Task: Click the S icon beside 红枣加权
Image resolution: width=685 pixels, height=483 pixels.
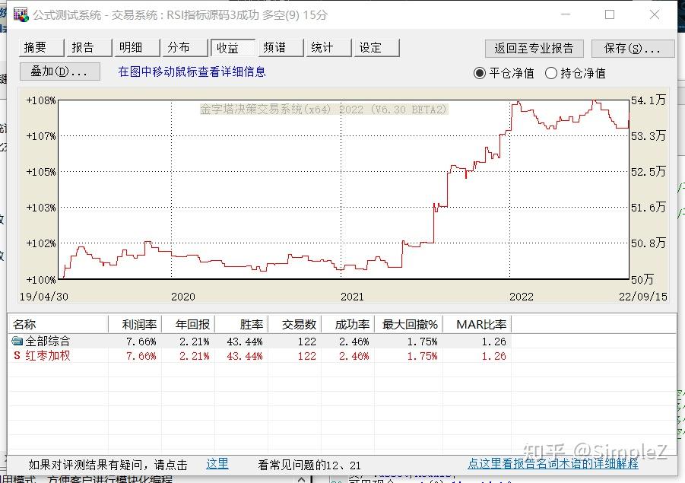Action: (17, 354)
